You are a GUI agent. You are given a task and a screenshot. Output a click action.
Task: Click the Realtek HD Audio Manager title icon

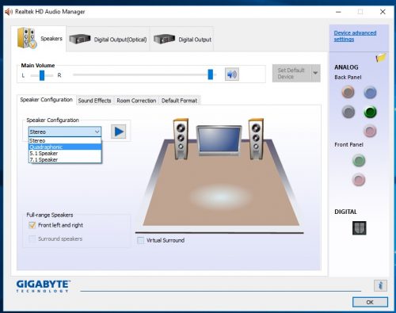click(9, 12)
